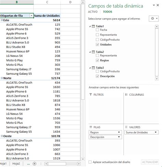
Task: Open Descripción field dropdown in Filas
Action: tap(119, 137)
